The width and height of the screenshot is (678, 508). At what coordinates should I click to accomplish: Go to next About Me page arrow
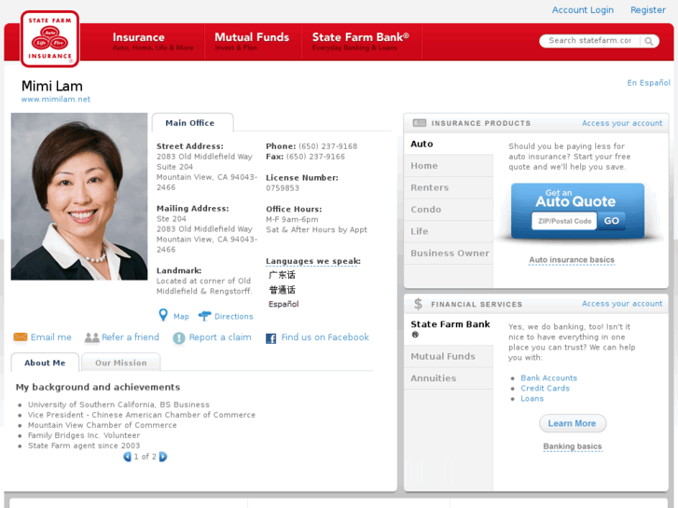(x=163, y=457)
